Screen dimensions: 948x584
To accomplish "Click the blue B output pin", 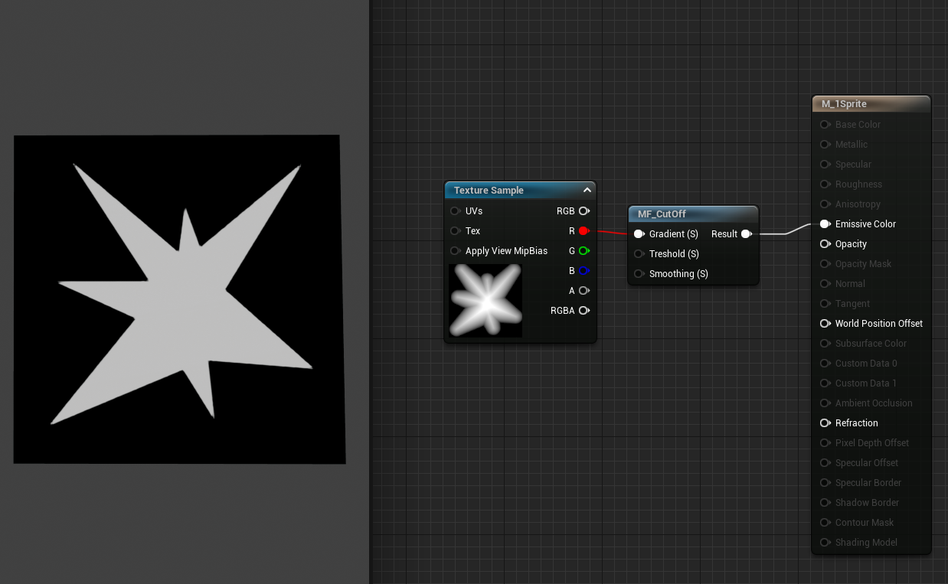I will point(583,270).
